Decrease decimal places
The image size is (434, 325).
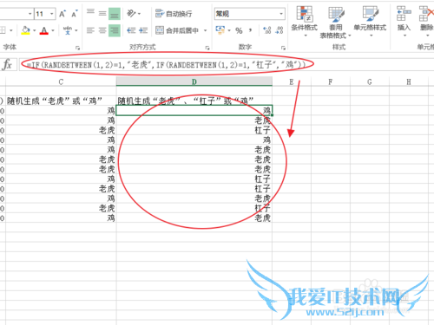279,30
